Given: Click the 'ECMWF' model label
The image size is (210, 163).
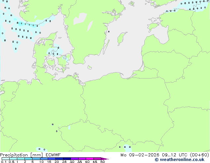Looking at the screenshot, I should pyautogui.click(x=53, y=155).
